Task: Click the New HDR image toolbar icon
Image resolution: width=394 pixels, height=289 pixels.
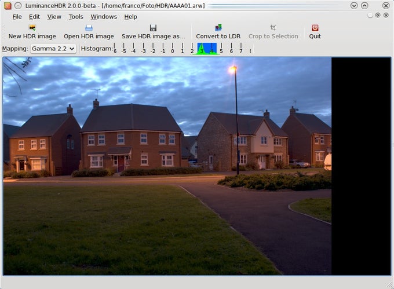Action: pos(32,28)
